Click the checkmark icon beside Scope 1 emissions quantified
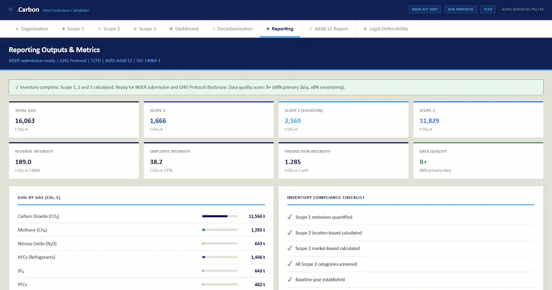The width and height of the screenshot is (552, 290). point(290,217)
